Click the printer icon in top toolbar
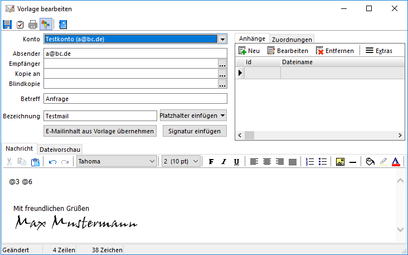The height and width of the screenshot is (255, 408). pyautogui.click(x=33, y=25)
